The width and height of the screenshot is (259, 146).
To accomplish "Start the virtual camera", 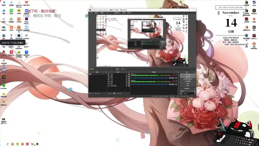I will 187,79.
